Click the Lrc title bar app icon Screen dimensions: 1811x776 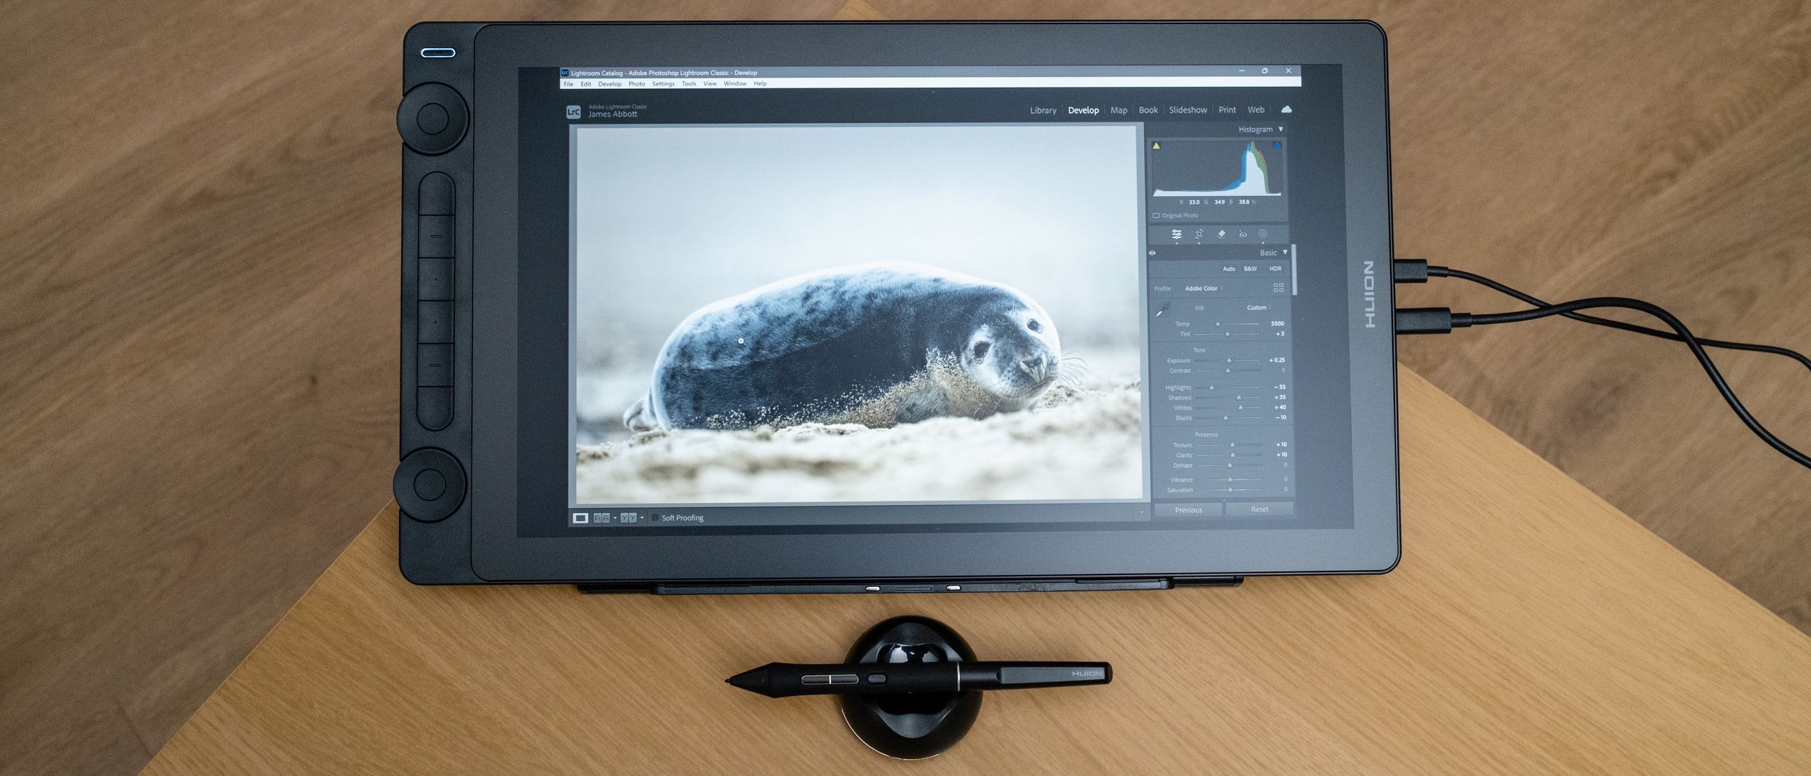pos(565,72)
